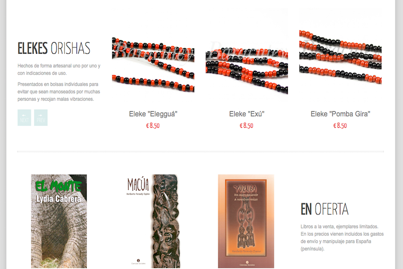Open the Eleke "Exú" bead necklace photo

pos(247,65)
